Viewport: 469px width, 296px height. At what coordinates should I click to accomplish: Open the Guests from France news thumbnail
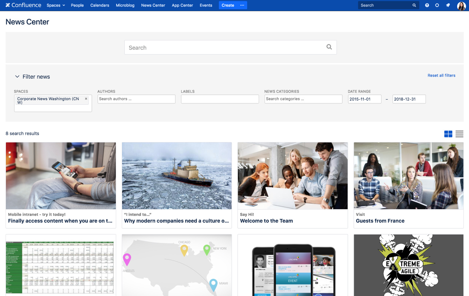click(408, 176)
